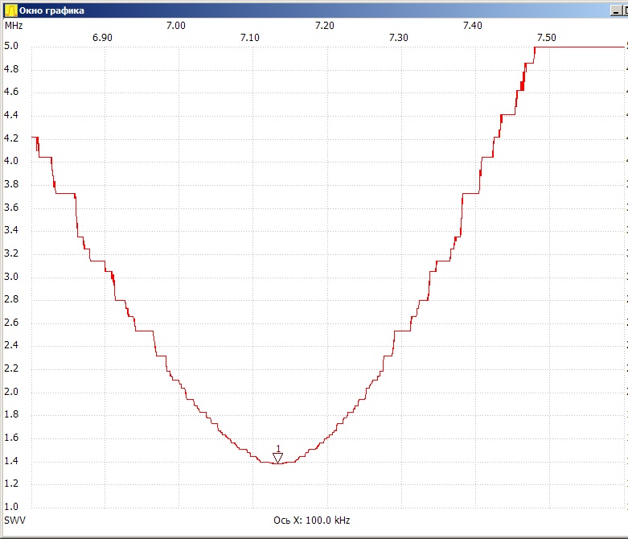Viewport: 628px width, 539px height.
Task: Click the SWV axis label
Action: click(x=14, y=520)
